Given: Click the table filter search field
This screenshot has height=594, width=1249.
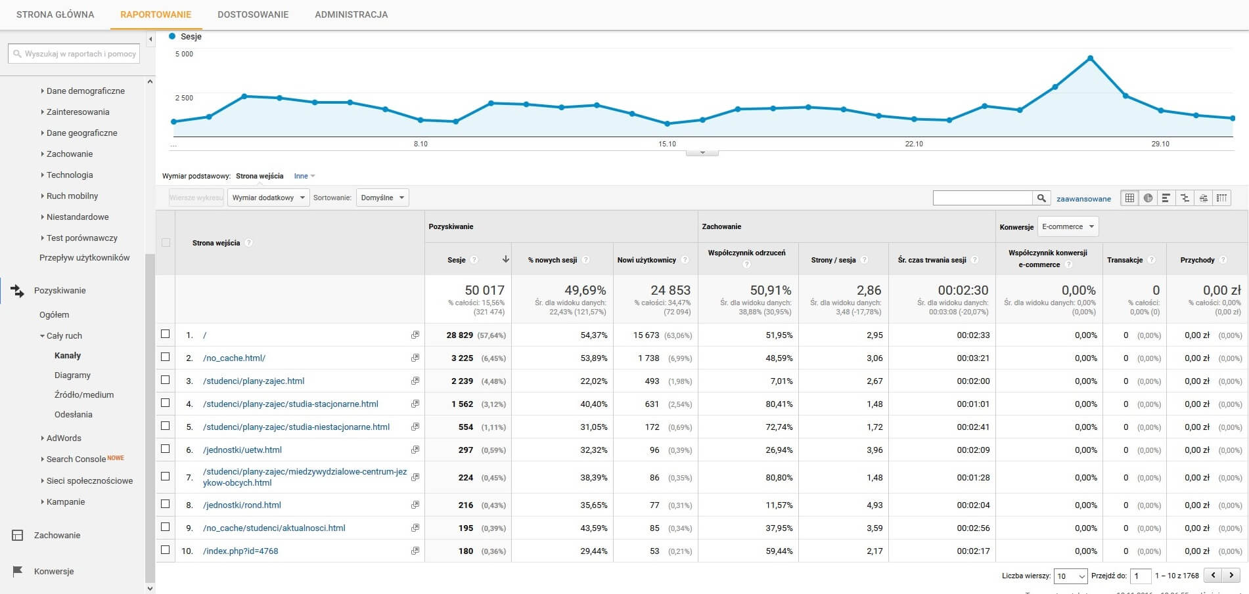Looking at the screenshot, I should pyautogui.click(x=983, y=198).
